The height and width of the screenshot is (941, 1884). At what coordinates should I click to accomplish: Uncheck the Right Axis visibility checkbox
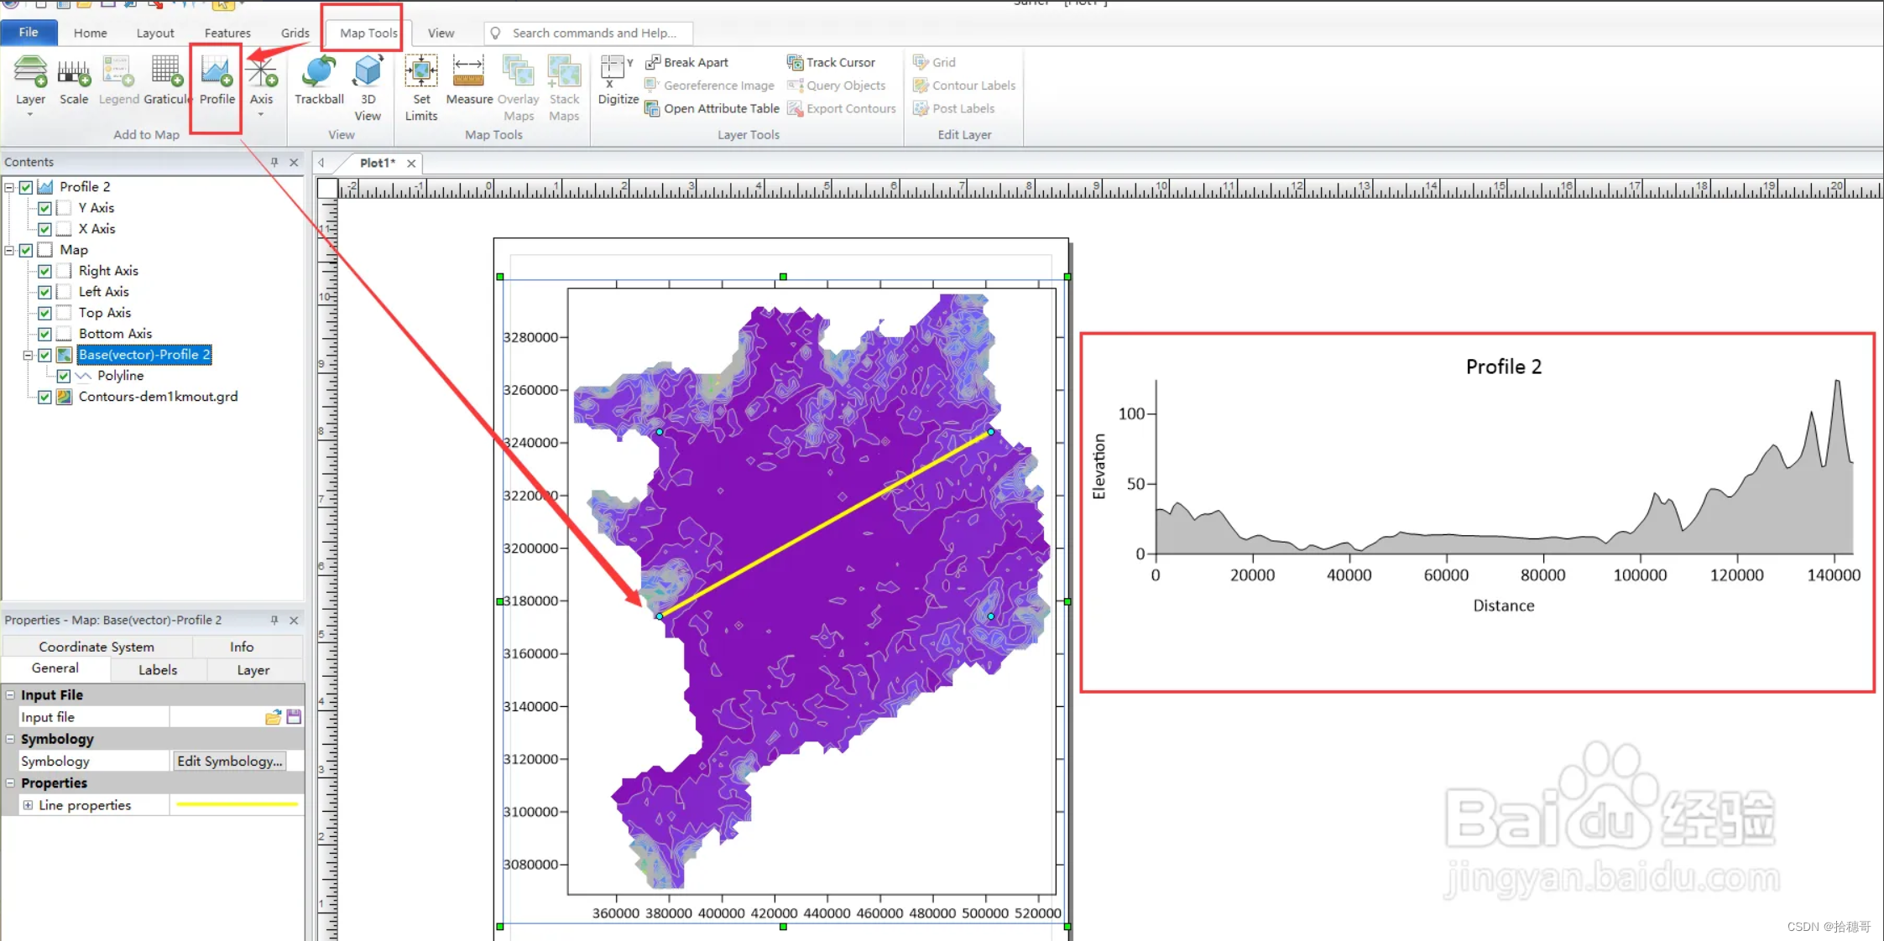coord(45,271)
